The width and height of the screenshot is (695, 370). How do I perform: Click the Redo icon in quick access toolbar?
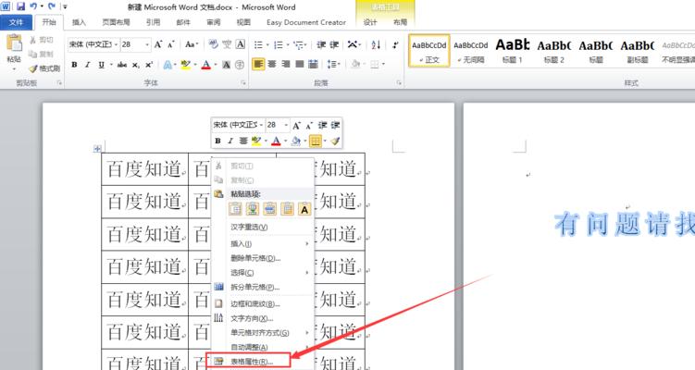[52, 6]
